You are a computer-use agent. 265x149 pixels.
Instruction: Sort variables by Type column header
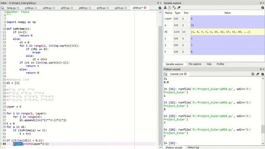click(178, 13)
